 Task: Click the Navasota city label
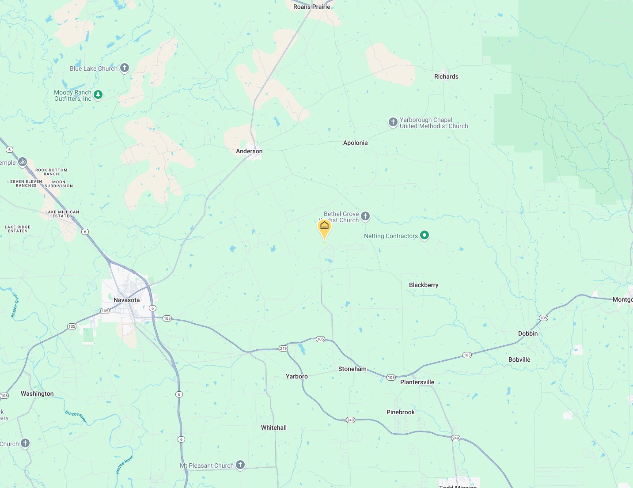(126, 300)
